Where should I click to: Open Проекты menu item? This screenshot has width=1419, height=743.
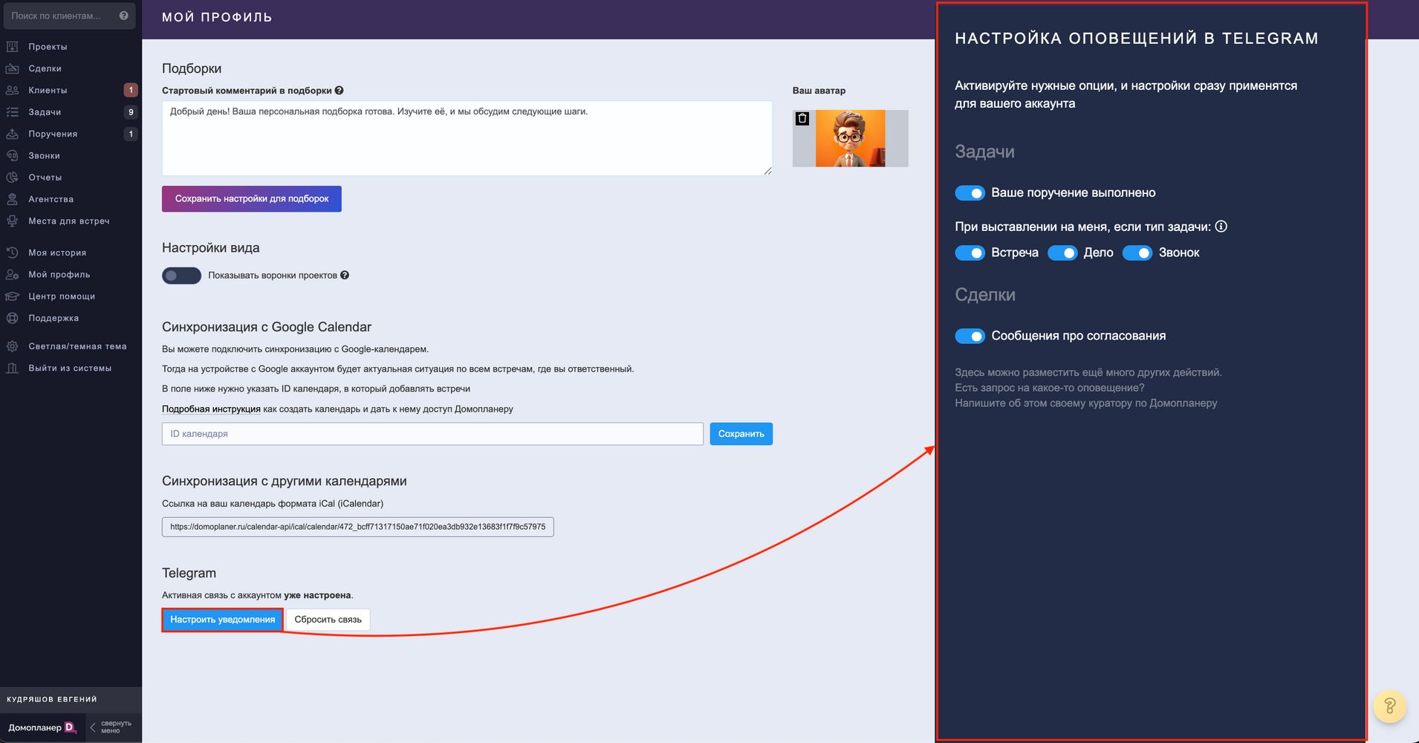[x=48, y=47]
